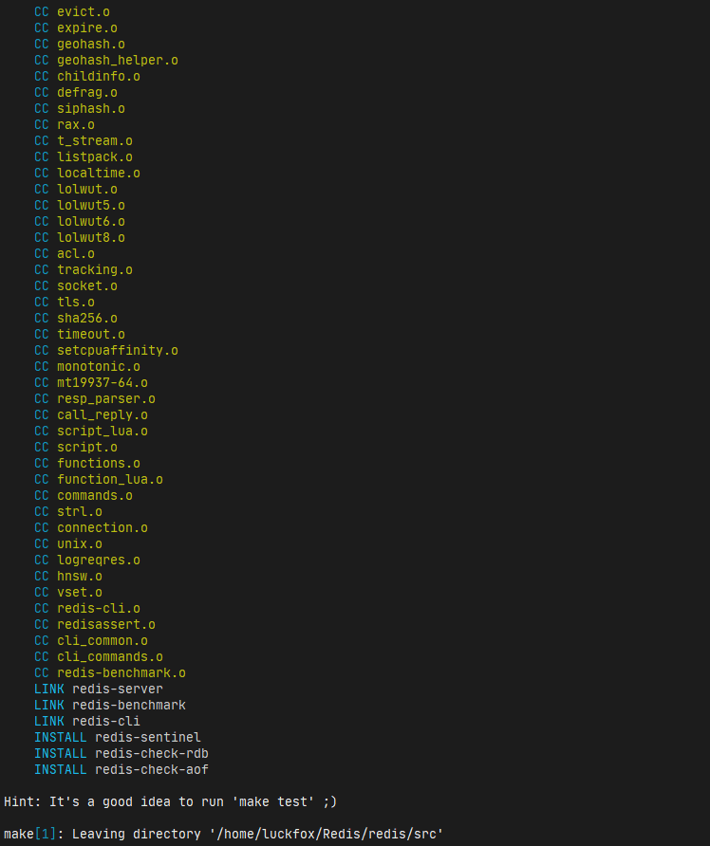Click 'hnsw.o' text
Screen dimensions: 710x846
click(x=80, y=577)
